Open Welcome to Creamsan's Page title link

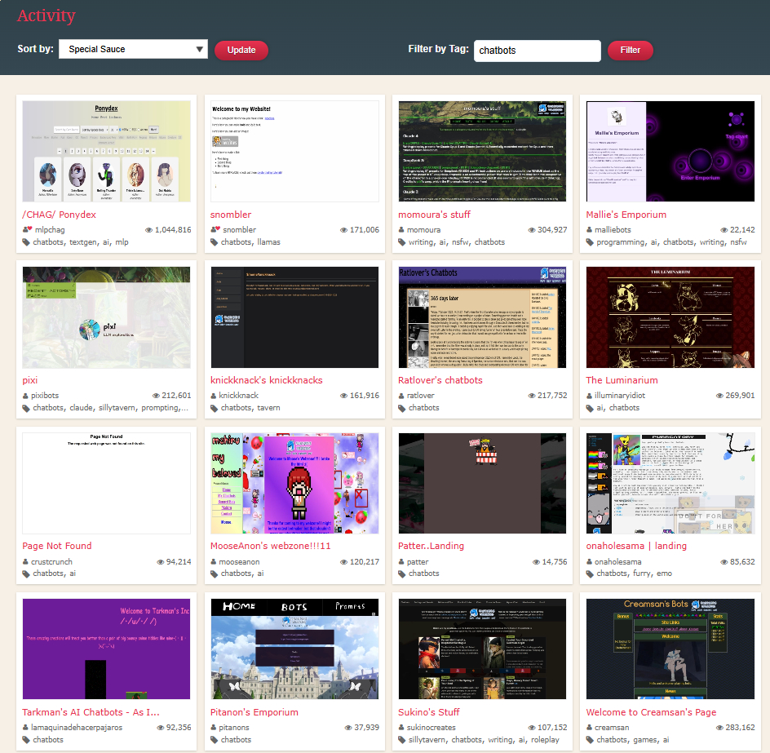pyautogui.click(x=651, y=712)
